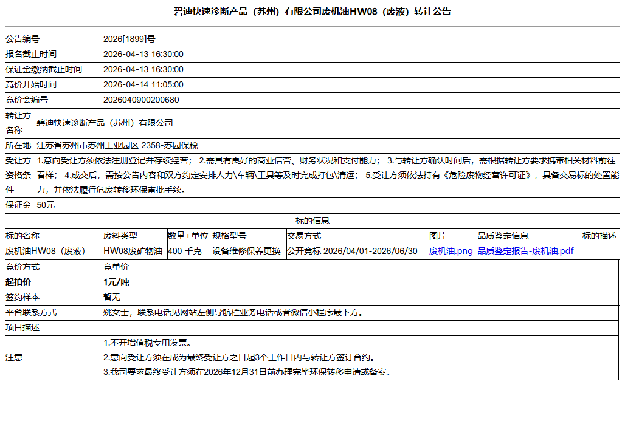Click the 平台联系方式 label
625x421 pixels.
coord(31,312)
